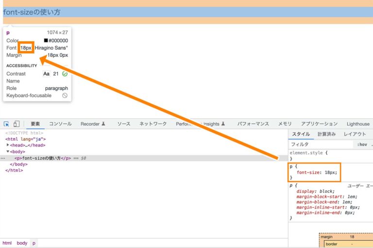Collapse the body element node
The image size is (373, 248).
click(x=8, y=152)
